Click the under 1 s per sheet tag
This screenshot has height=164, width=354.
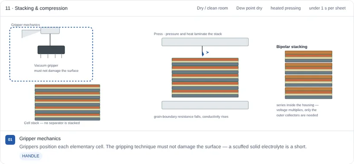pyautogui.click(x=327, y=8)
